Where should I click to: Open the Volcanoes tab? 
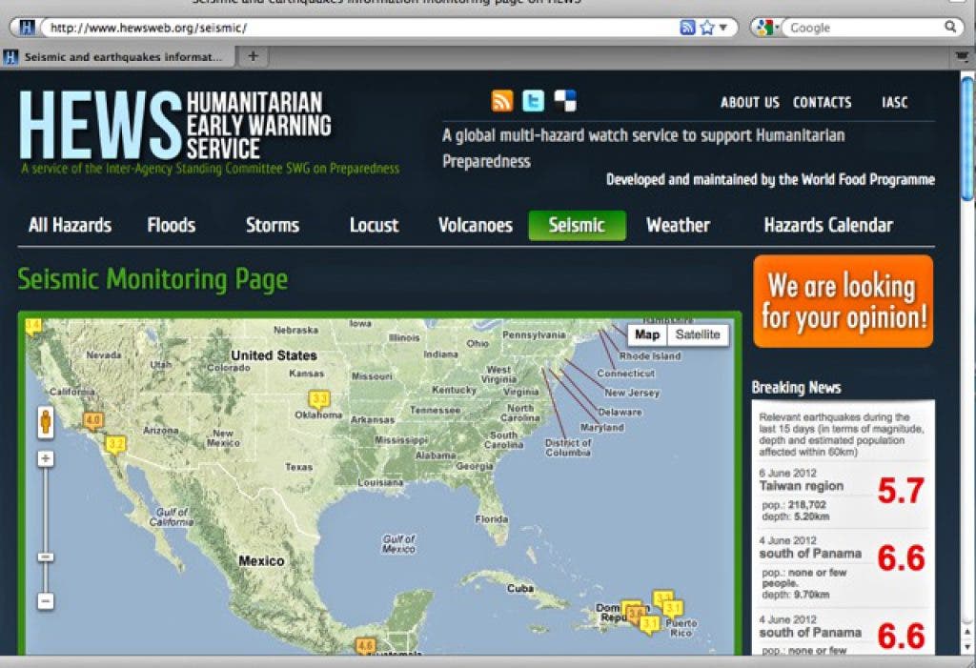pos(475,226)
